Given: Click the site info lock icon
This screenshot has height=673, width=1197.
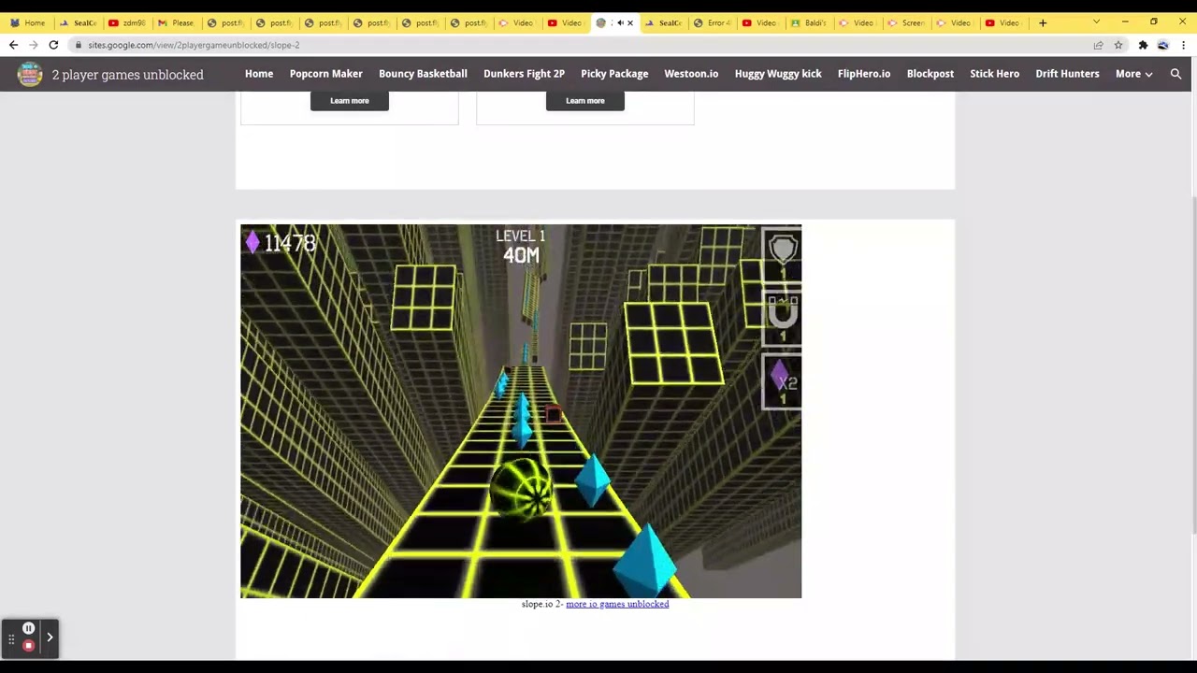Looking at the screenshot, I should [79, 45].
